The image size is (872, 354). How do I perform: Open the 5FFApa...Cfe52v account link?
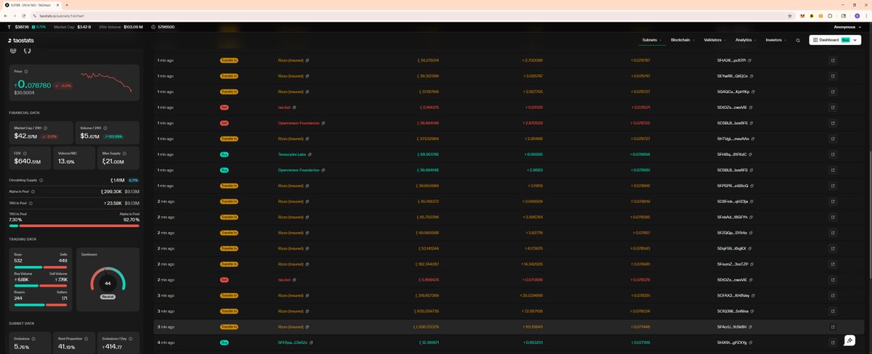[293, 342]
